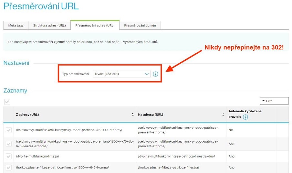Image resolution: width=292 pixels, height=173 pixels.
Task: Check the premiant-1800-w row checkbox
Action: (9, 144)
